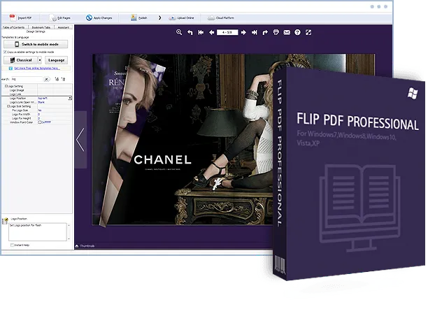Click the Apply Changes refresh icon
The width and height of the screenshot is (428, 309).
click(x=89, y=17)
